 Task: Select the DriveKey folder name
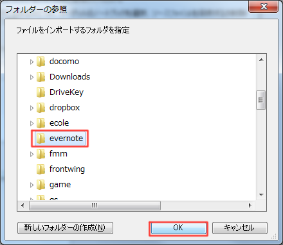(66, 92)
